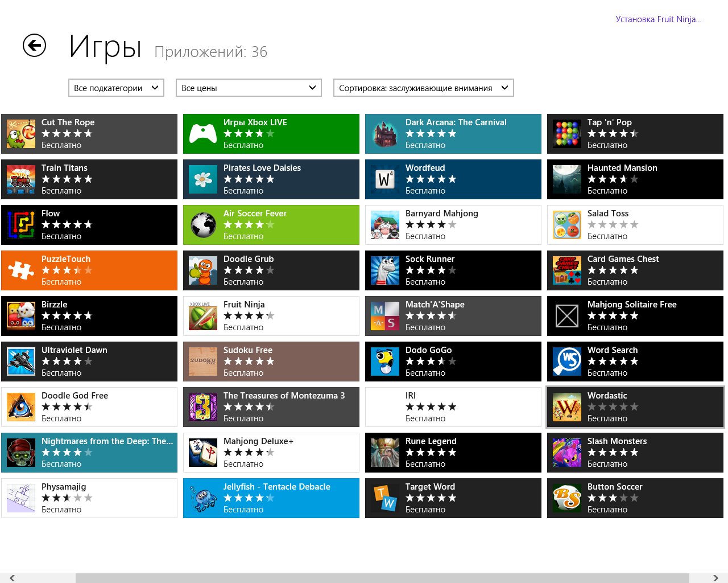The width and height of the screenshot is (728, 583).
Task: Click the Doodle Grub worm icon
Action: point(203,270)
